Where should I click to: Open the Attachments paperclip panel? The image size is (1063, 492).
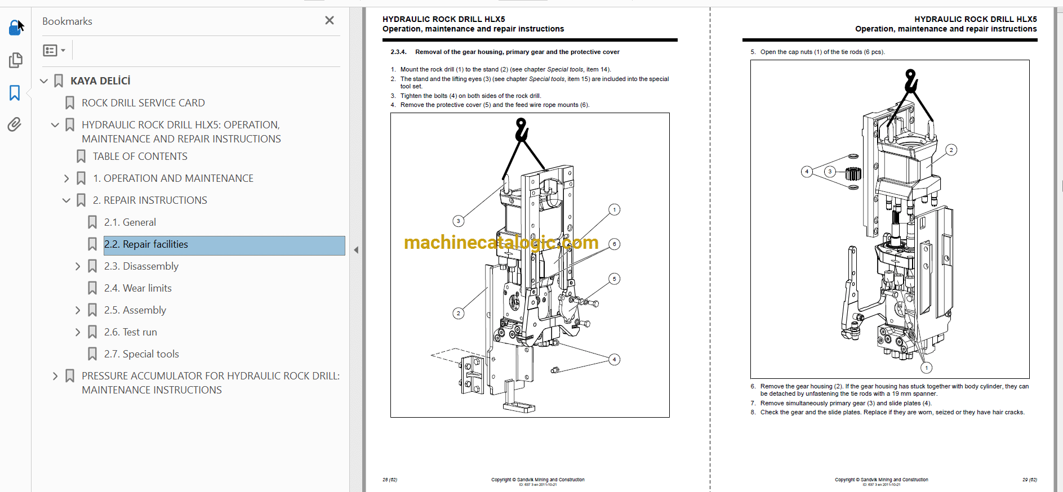click(15, 124)
